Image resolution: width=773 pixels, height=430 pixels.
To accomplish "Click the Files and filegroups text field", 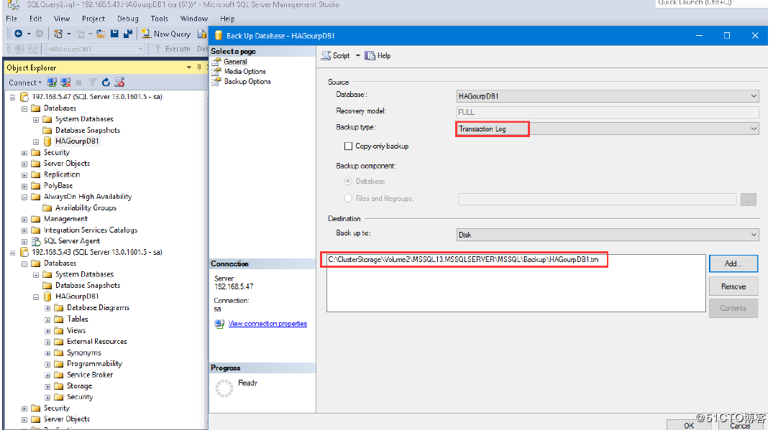I will (597, 199).
